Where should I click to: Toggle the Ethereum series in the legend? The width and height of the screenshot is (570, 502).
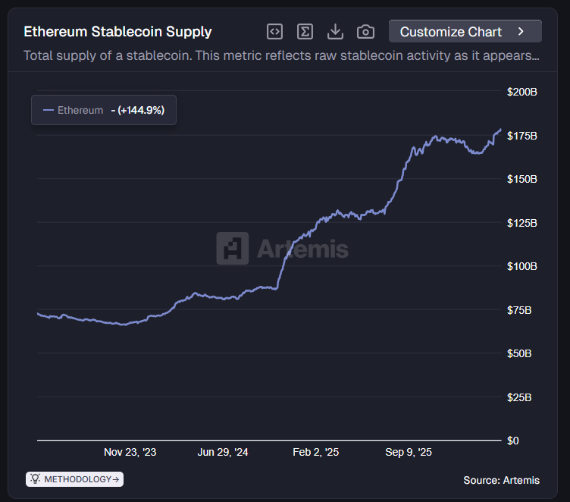(80, 110)
